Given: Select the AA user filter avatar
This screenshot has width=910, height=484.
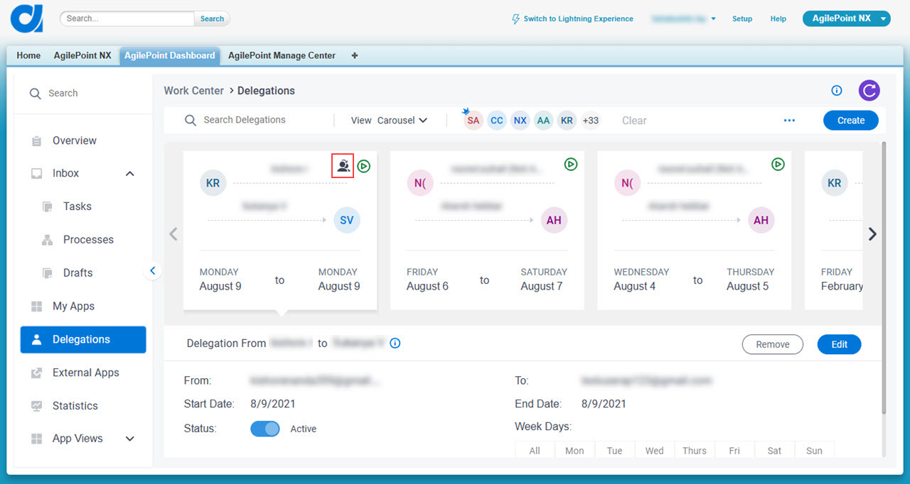Looking at the screenshot, I should (x=543, y=121).
